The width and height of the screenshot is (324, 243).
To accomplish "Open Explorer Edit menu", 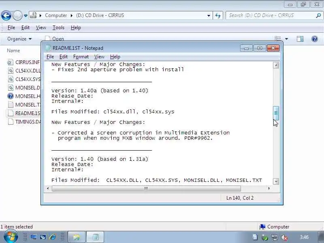I will (26, 28).
